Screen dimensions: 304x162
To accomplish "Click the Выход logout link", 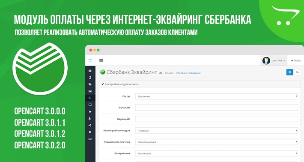I will (296, 61).
